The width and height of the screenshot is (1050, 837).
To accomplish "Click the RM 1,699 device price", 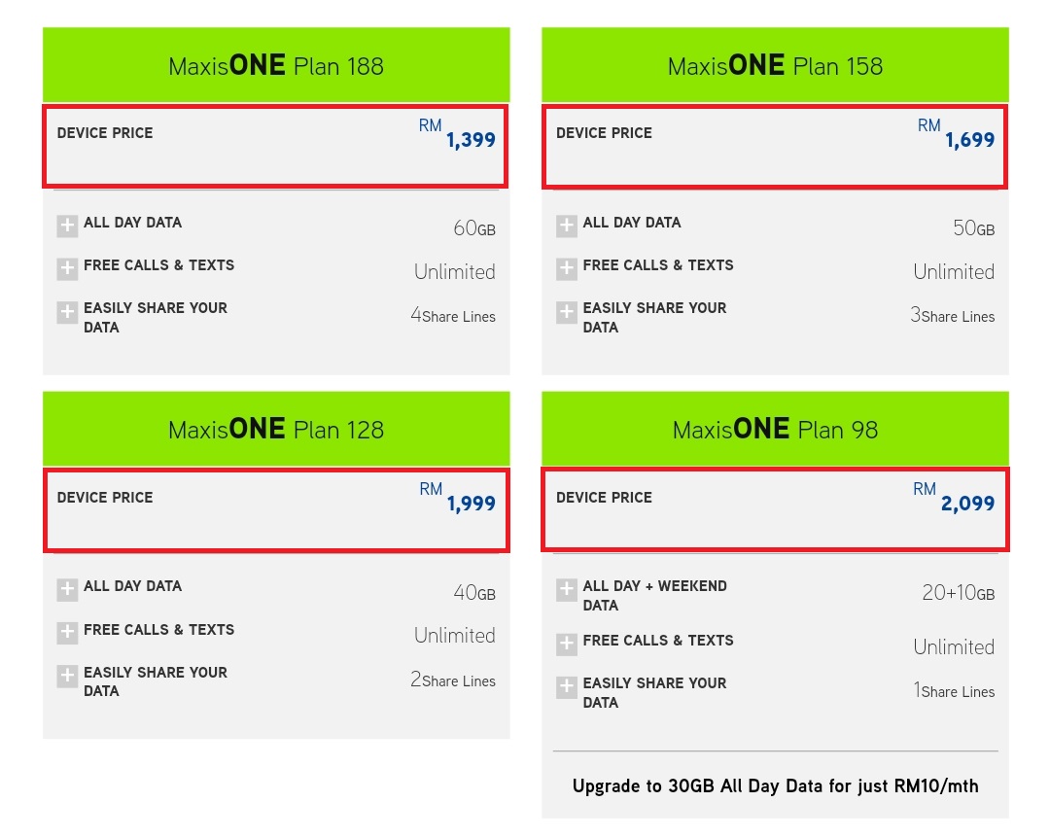I will [x=968, y=140].
